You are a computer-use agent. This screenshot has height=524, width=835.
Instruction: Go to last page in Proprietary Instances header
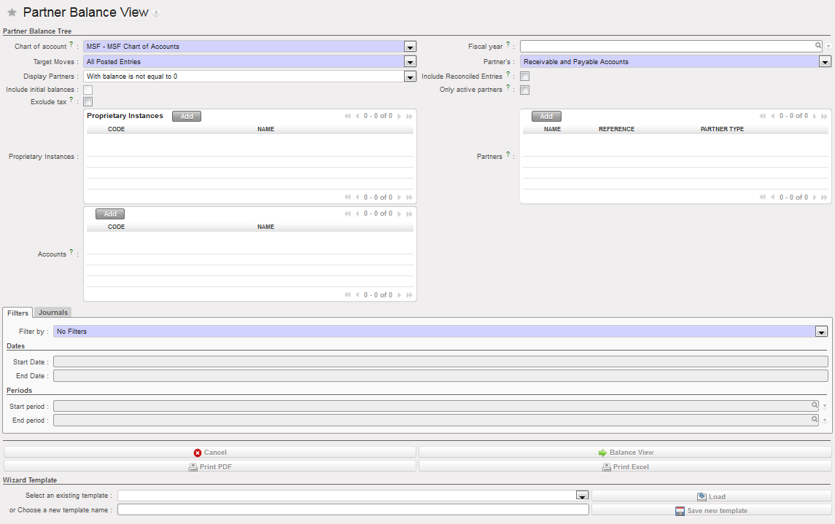[409, 117]
